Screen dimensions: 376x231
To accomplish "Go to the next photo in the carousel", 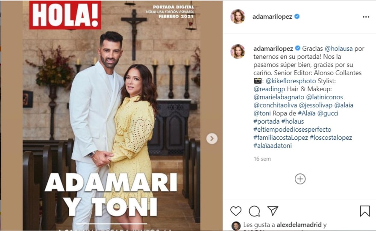I will pyautogui.click(x=212, y=139).
